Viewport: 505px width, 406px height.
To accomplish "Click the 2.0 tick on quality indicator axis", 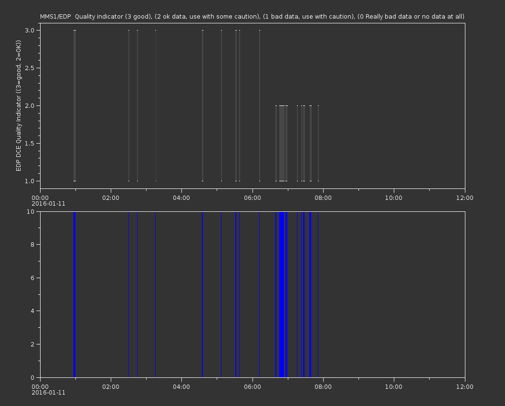I will point(30,105).
